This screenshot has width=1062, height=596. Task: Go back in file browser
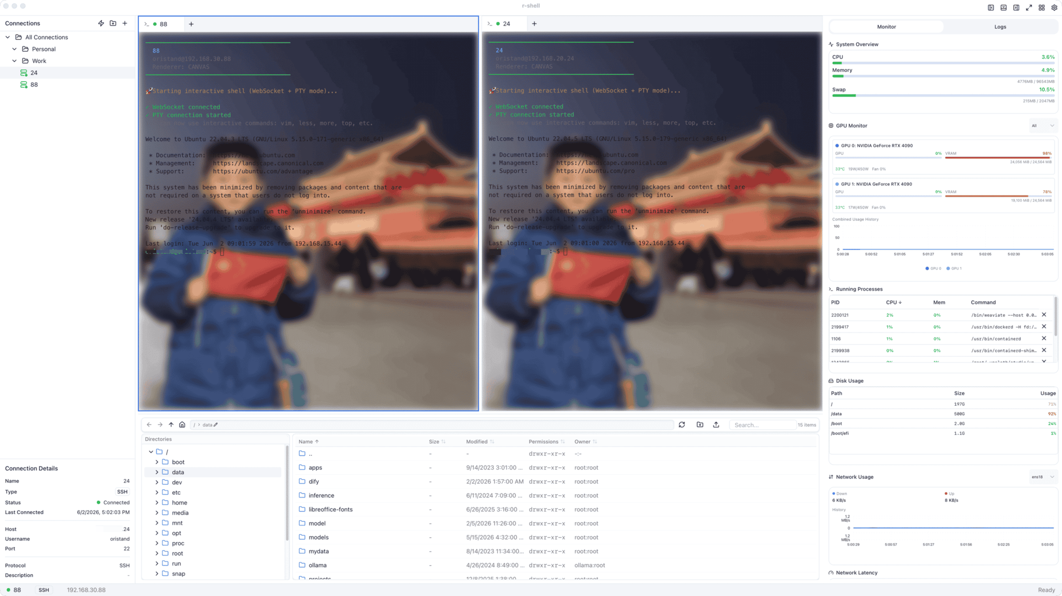149,425
